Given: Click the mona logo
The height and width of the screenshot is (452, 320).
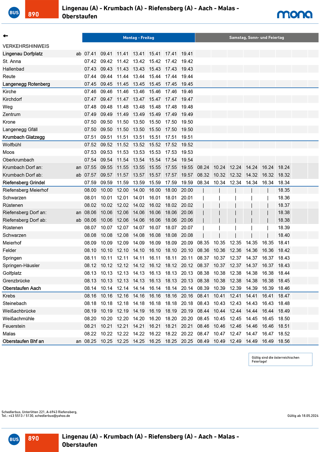Looking at the screenshot, I should click(x=294, y=15).
